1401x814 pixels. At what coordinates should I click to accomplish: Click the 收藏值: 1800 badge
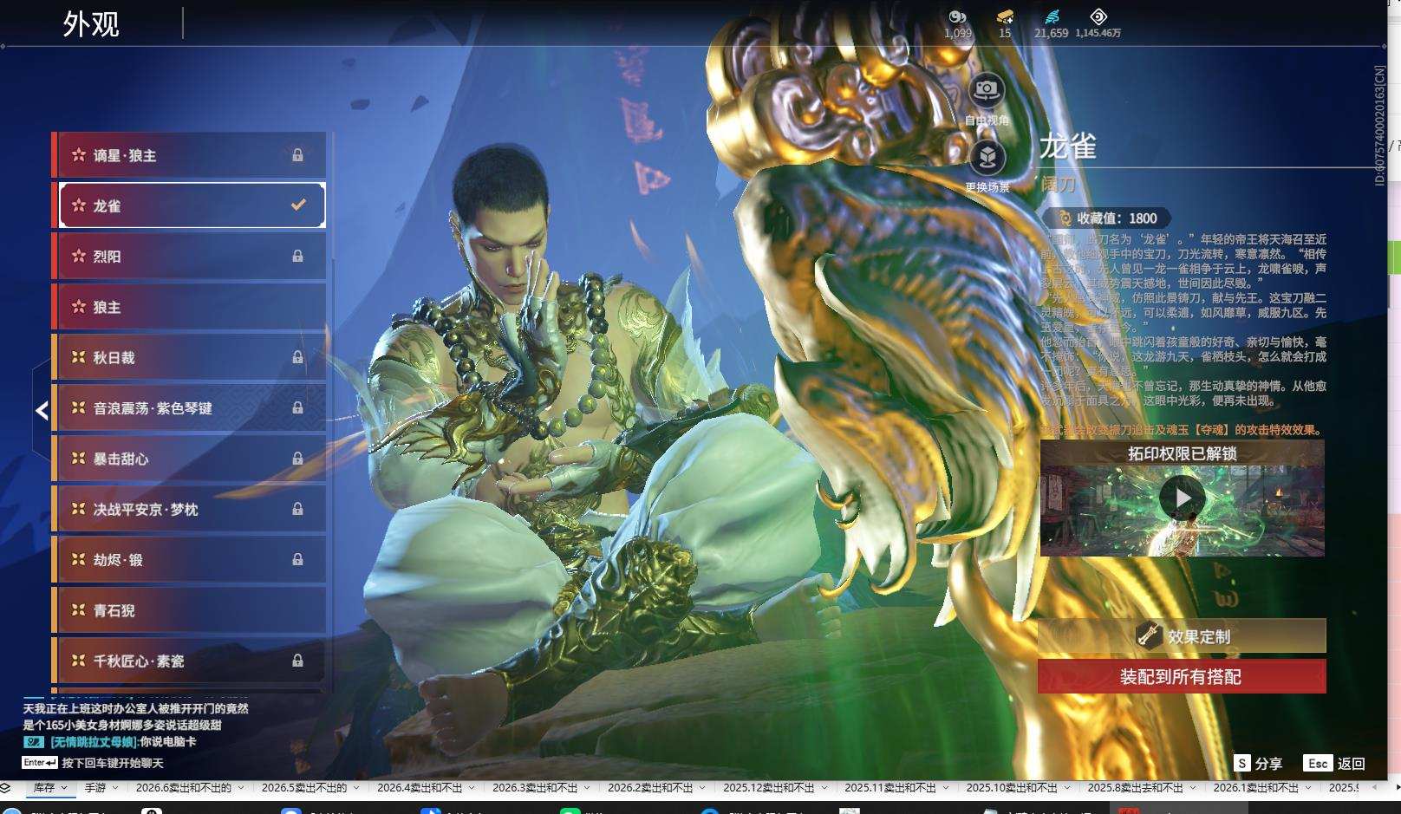point(1106,218)
